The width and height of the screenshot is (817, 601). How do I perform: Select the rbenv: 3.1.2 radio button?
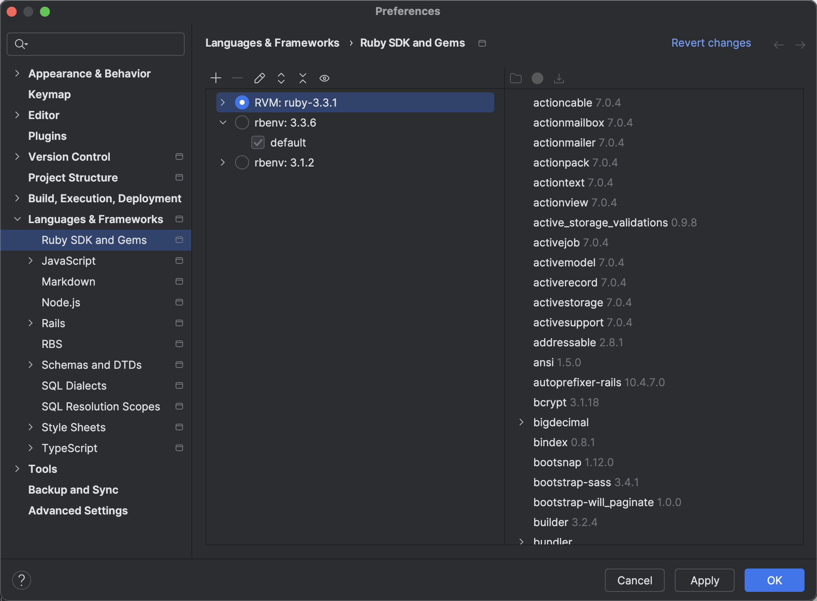[242, 163]
